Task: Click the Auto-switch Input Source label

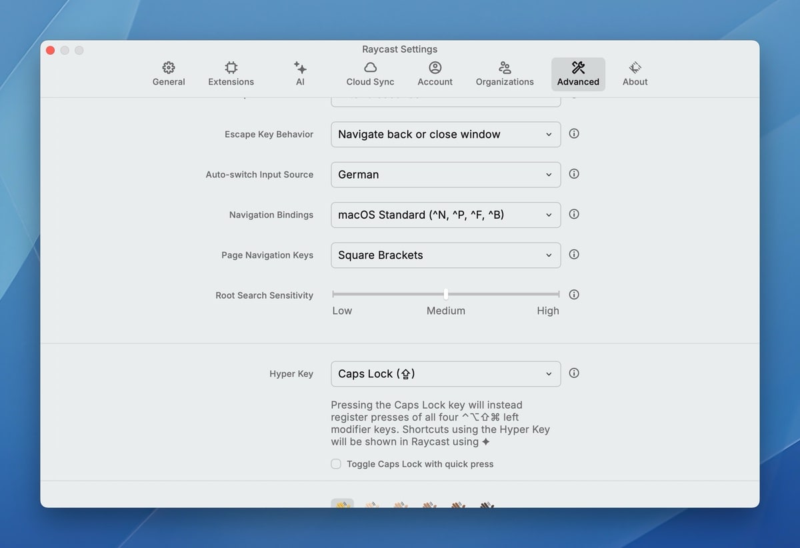Action: (x=259, y=175)
